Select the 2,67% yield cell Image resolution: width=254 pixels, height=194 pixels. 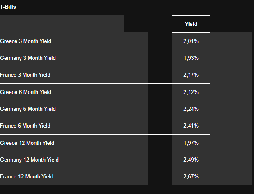tap(191, 176)
